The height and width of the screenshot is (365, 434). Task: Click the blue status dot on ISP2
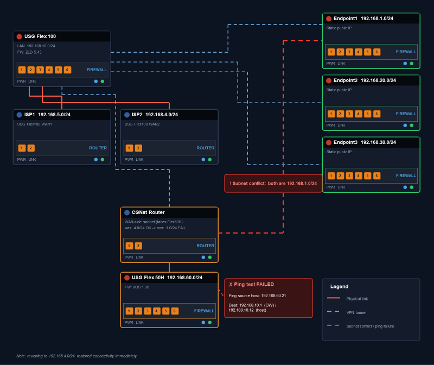tap(127, 115)
